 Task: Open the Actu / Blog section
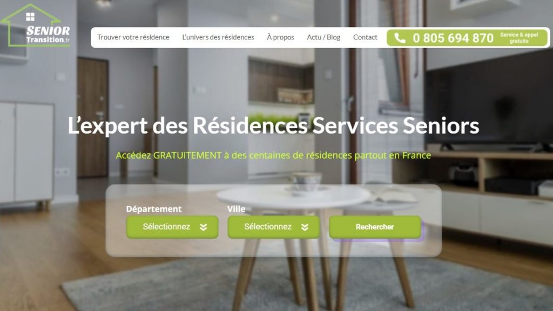coord(323,37)
